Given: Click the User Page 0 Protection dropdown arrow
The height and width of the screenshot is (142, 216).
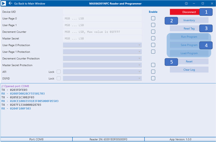Looking at the screenshot, I should [139, 45].
